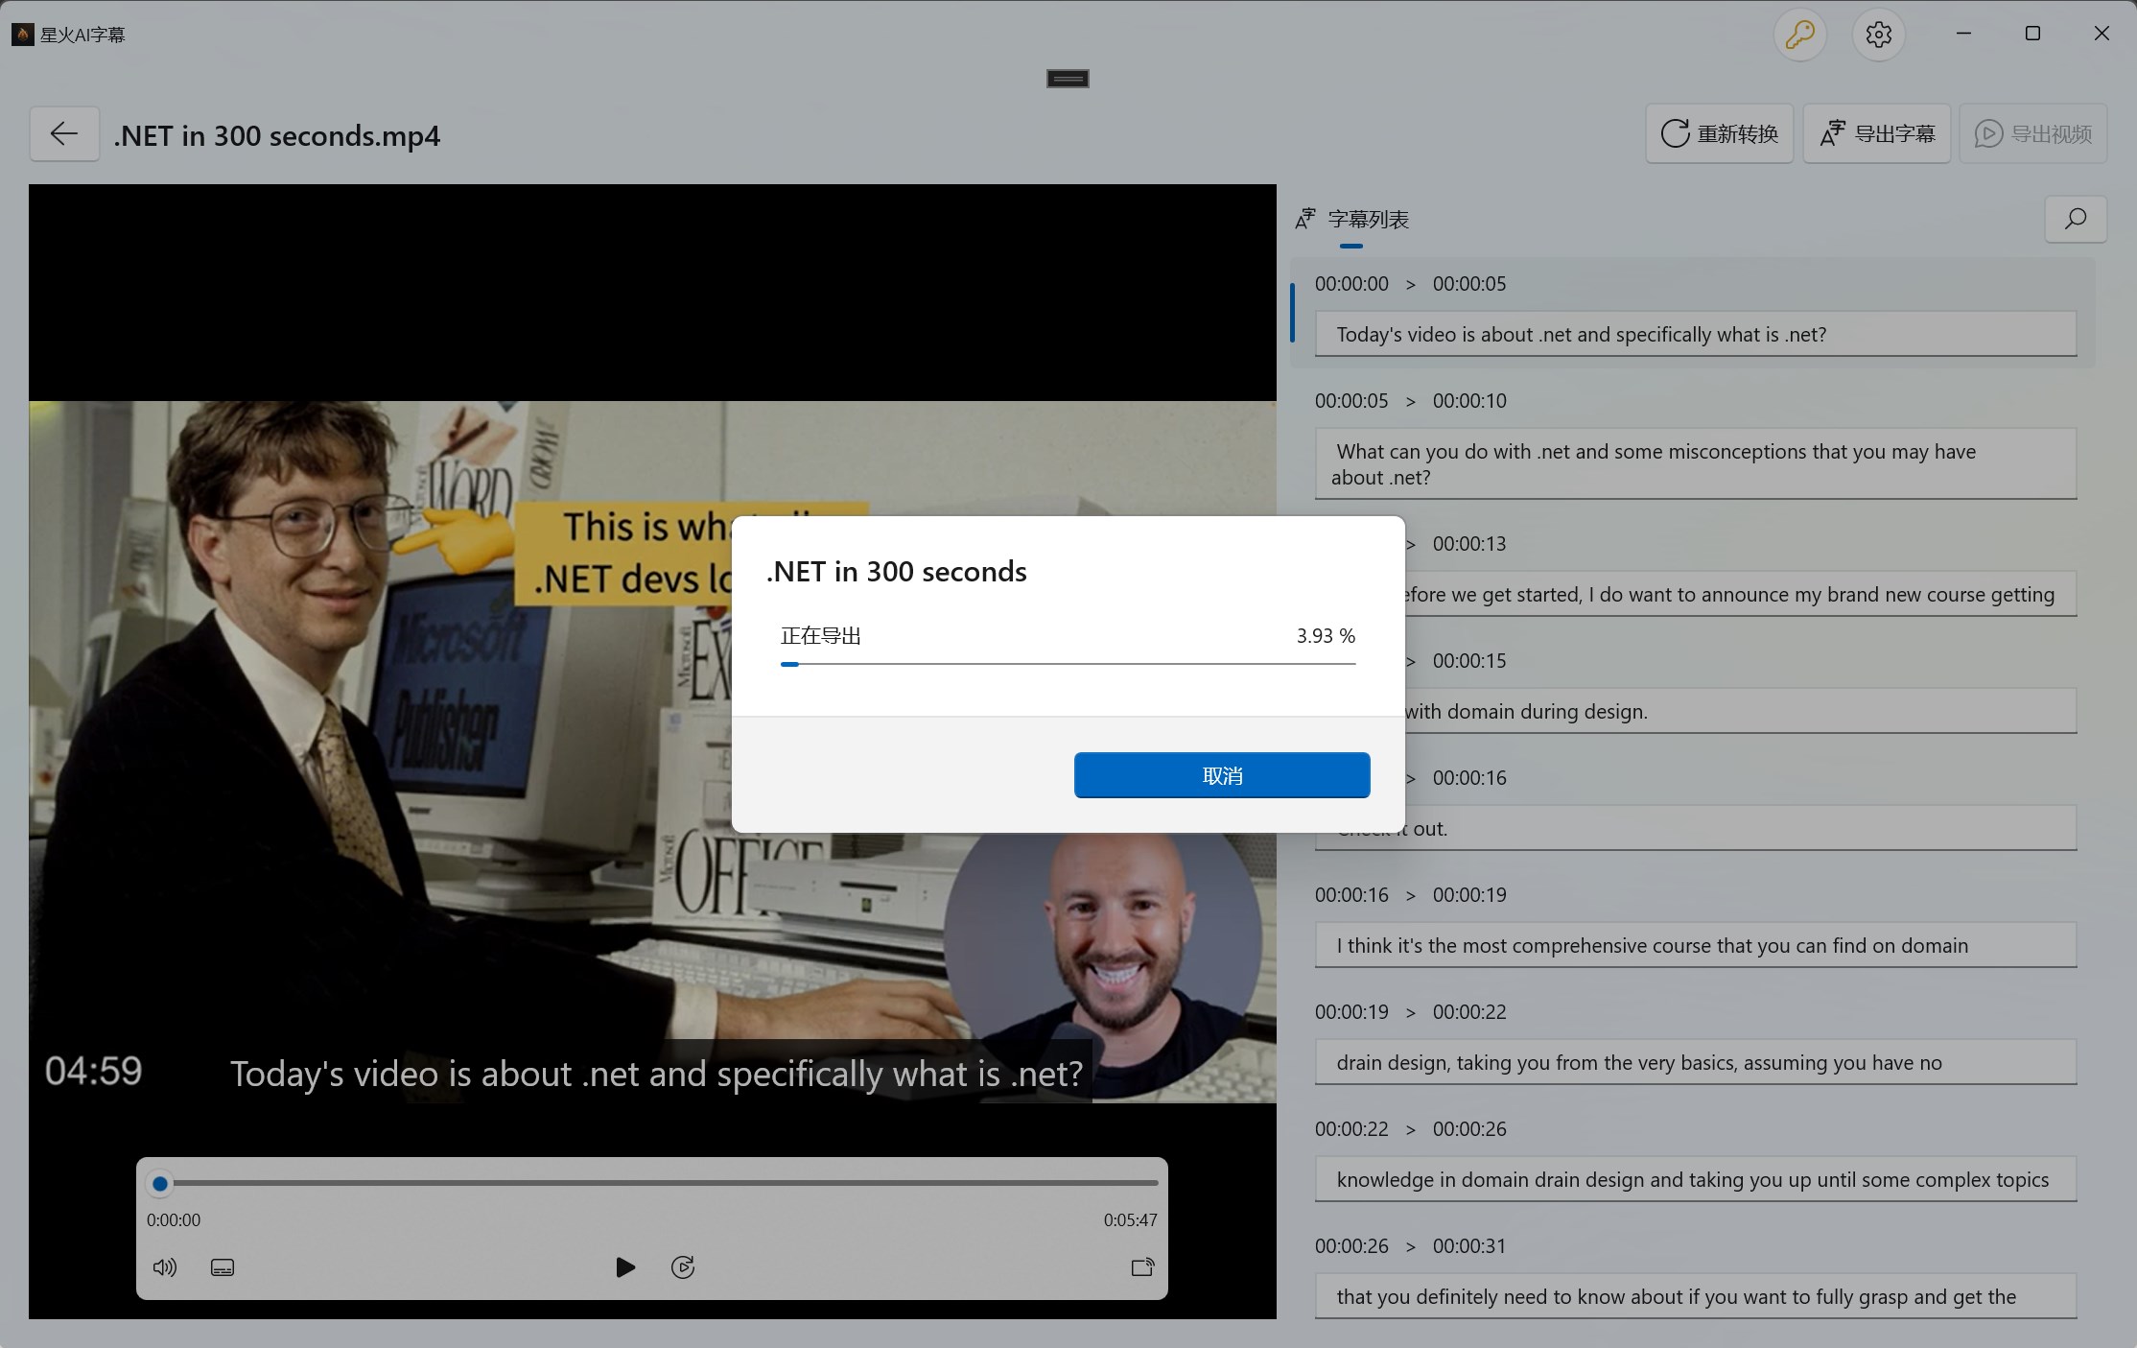Click file title .NET in 300 seconds.mp4
This screenshot has height=1348, width=2137.
(x=277, y=135)
